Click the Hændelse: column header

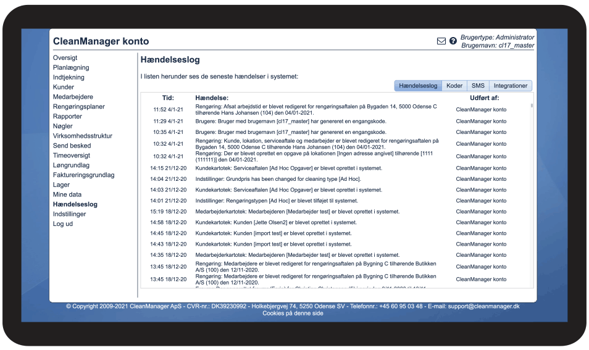coord(212,98)
